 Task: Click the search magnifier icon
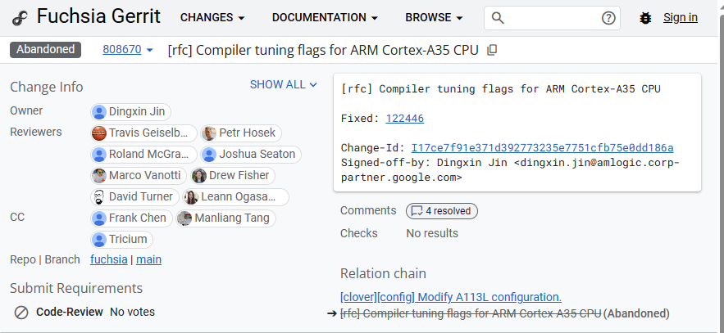498,18
